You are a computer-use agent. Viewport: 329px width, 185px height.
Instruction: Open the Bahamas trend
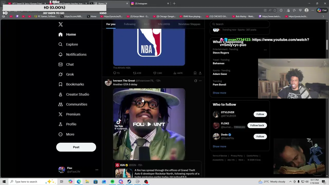pos(218,63)
